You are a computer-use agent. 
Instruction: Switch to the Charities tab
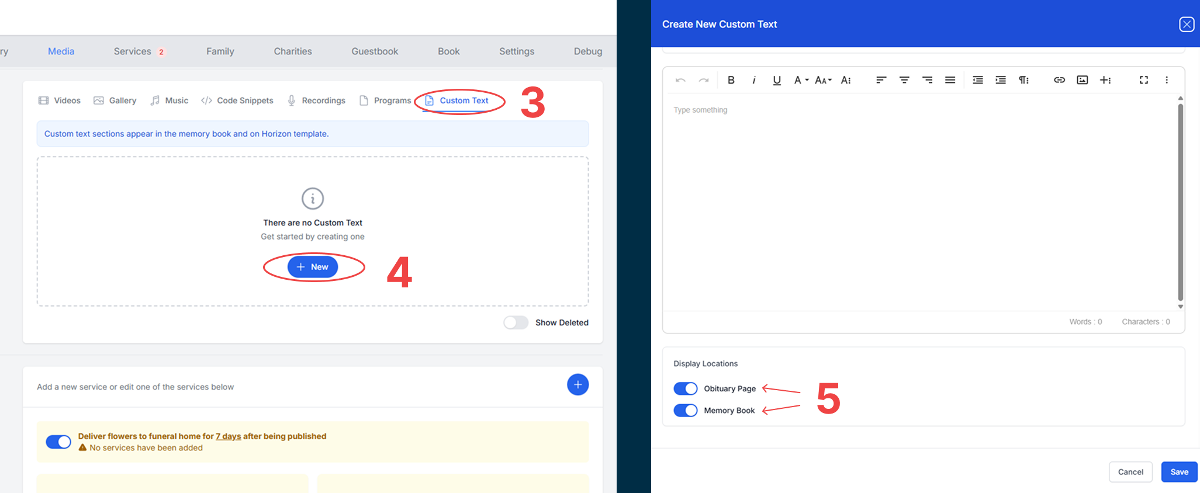pyautogui.click(x=293, y=51)
